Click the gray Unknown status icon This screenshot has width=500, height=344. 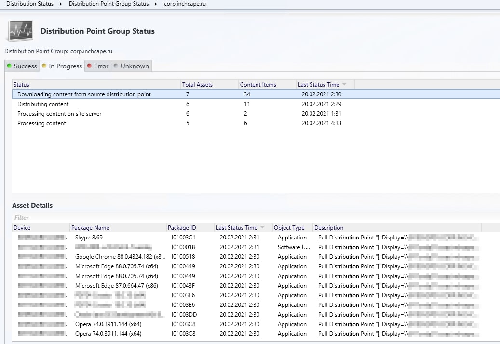[116, 66]
